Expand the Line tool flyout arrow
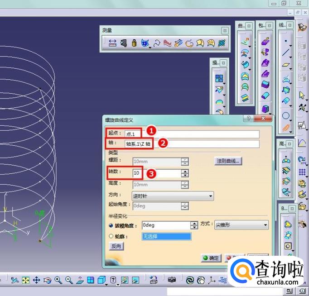This screenshot has height=296, width=309. click(291, 57)
